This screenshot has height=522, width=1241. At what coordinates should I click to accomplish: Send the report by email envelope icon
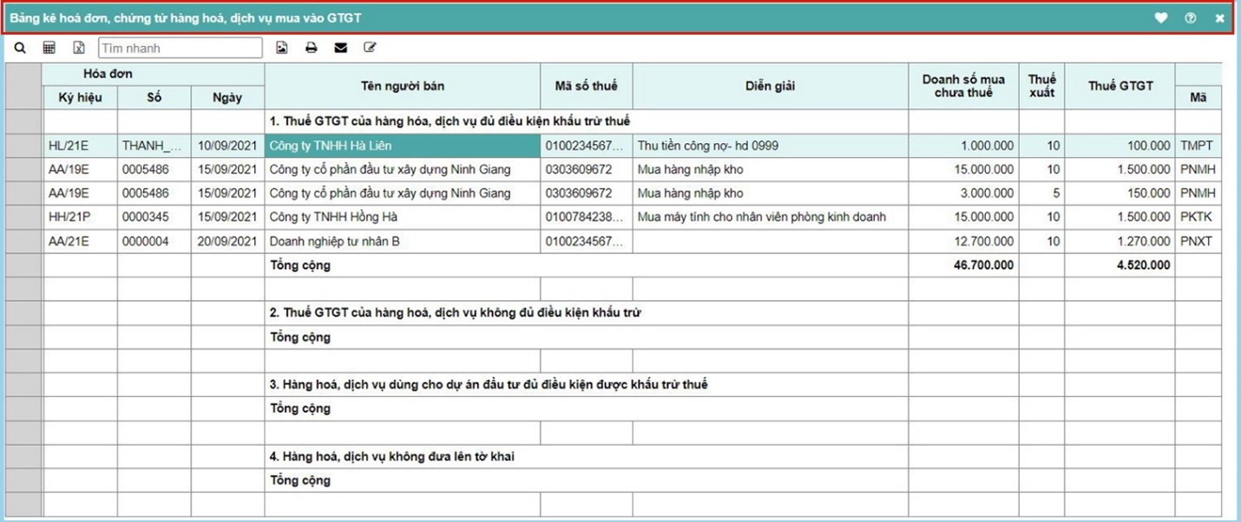pos(340,49)
